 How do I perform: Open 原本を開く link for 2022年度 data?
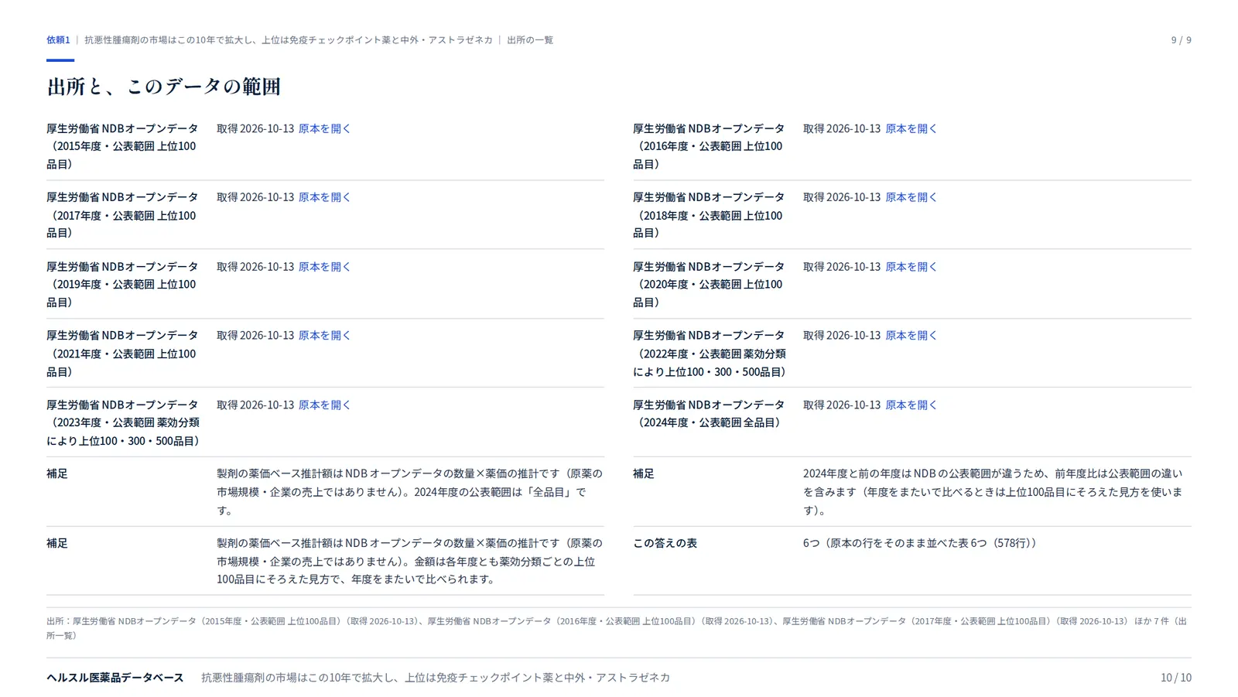(x=911, y=336)
